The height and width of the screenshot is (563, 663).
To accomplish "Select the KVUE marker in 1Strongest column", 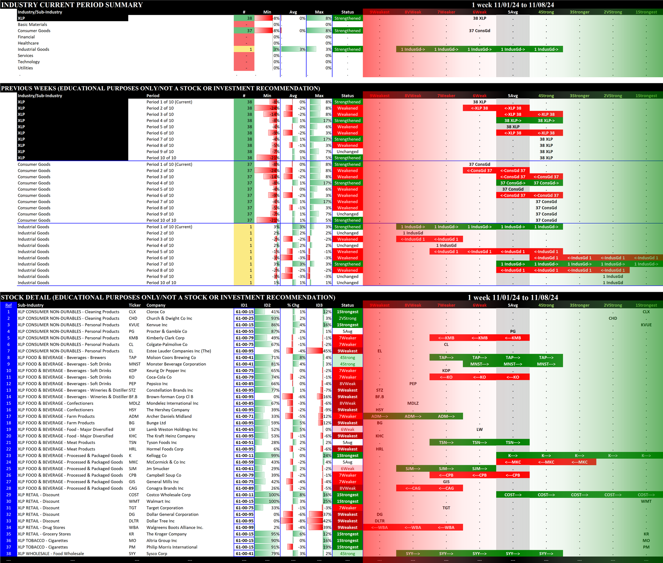I will pyautogui.click(x=646, y=325).
